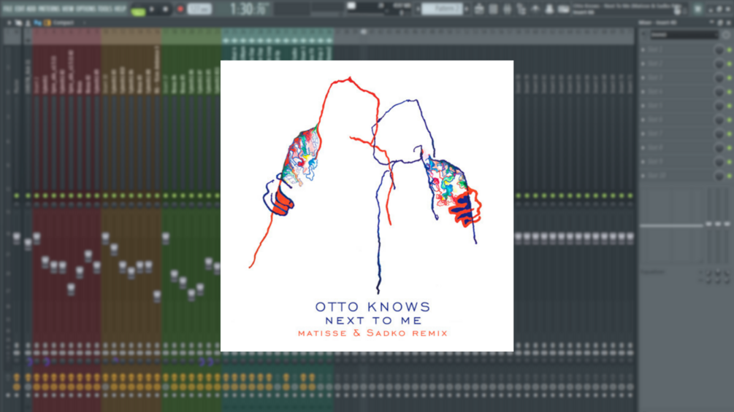The image size is (734, 412).
Task: Select next pattern with right arrow
Action: [466, 9]
